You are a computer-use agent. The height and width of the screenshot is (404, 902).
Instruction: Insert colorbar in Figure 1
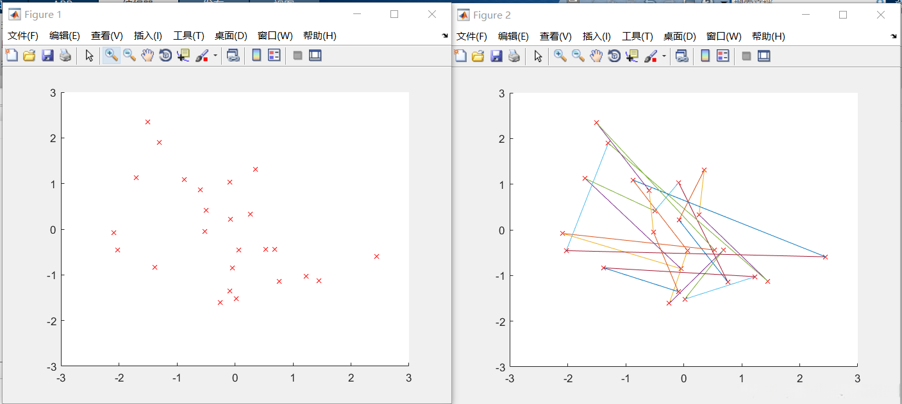click(x=256, y=56)
